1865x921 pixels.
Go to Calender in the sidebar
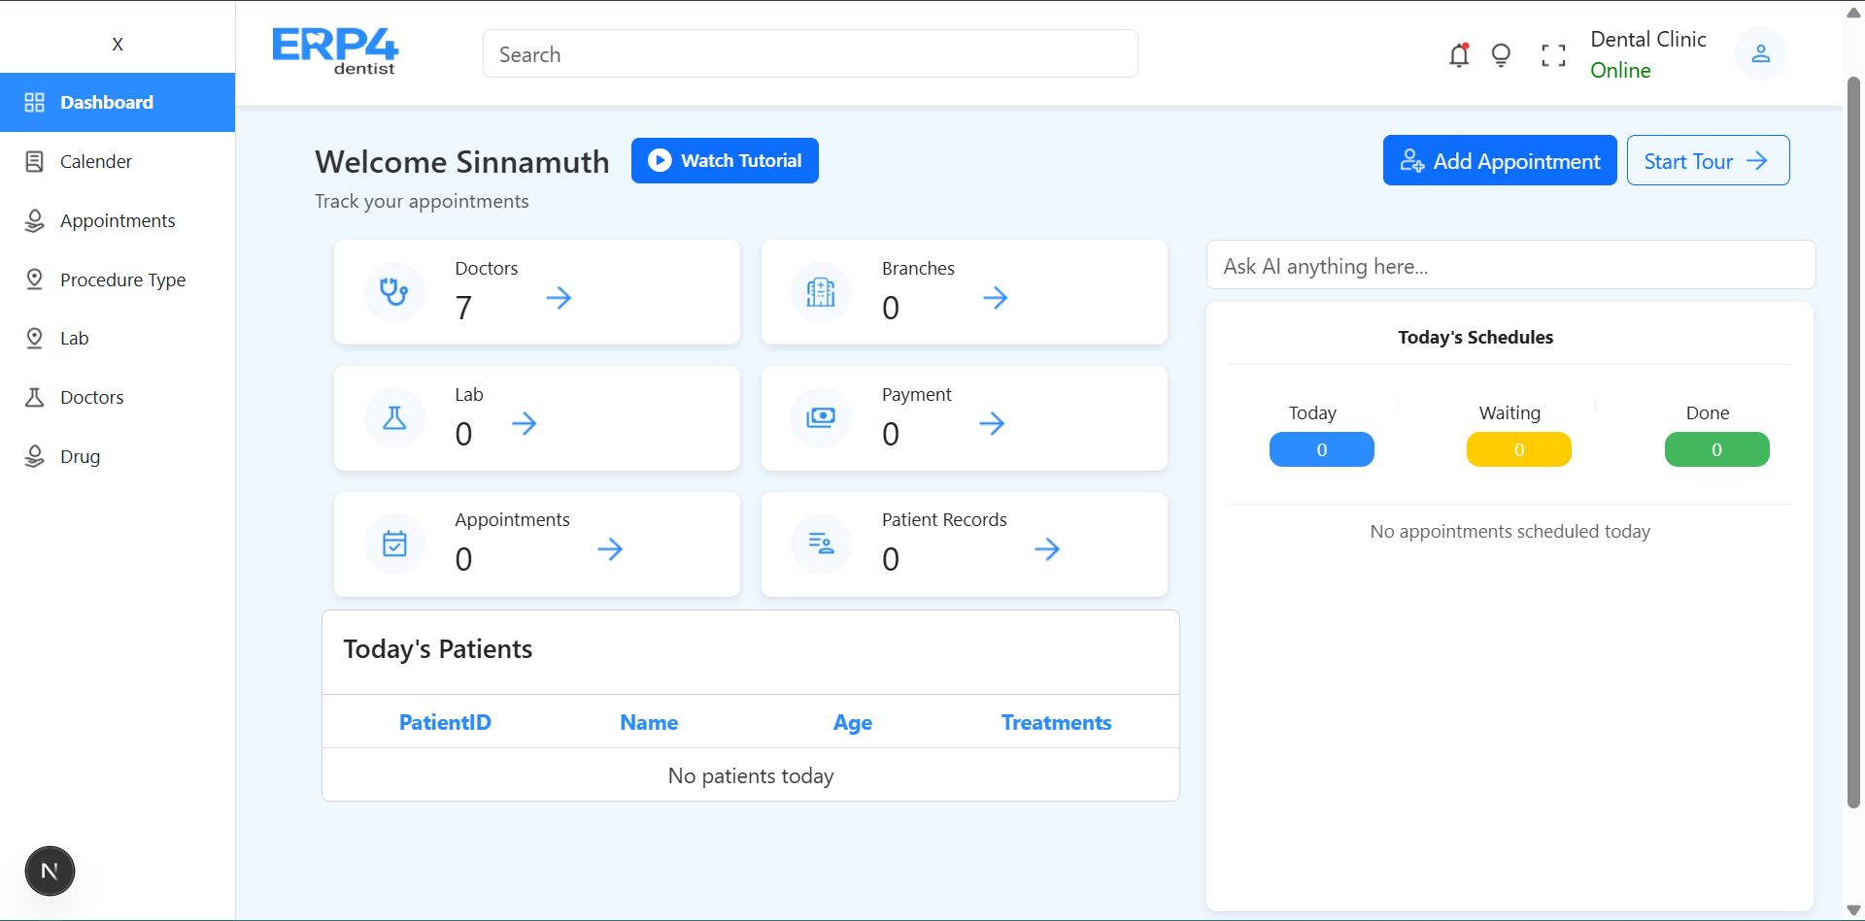click(x=118, y=161)
